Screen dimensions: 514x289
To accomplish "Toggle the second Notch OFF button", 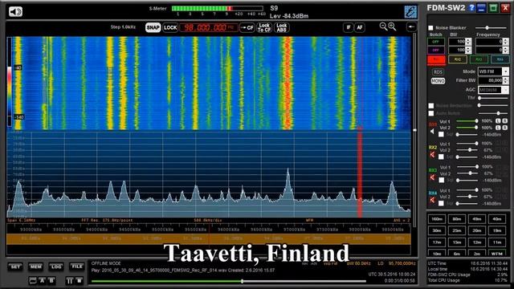I will (435, 50).
